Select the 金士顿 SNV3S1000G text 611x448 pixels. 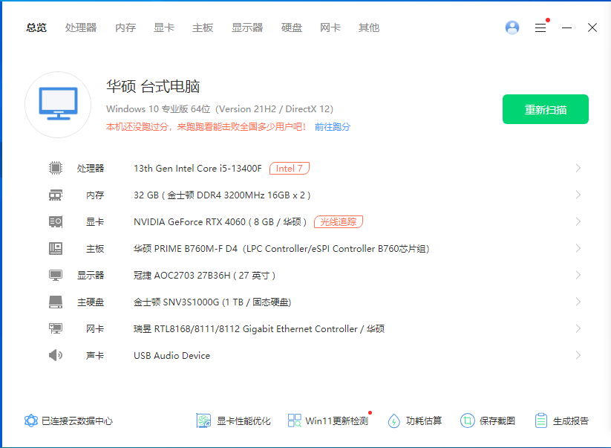tap(212, 302)
